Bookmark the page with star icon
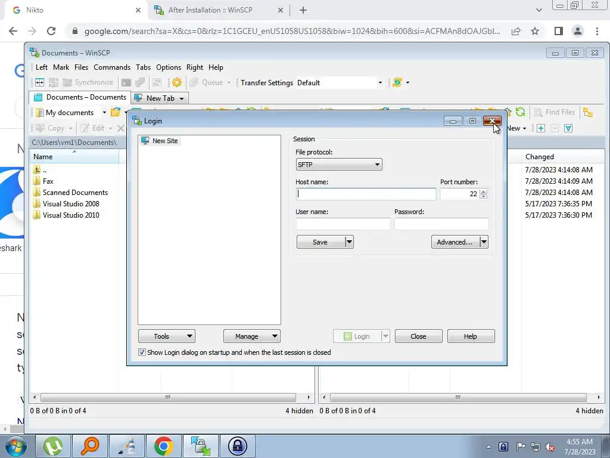Screen dimensions: 610x458 pyautogui.click(x=535, y=31)
